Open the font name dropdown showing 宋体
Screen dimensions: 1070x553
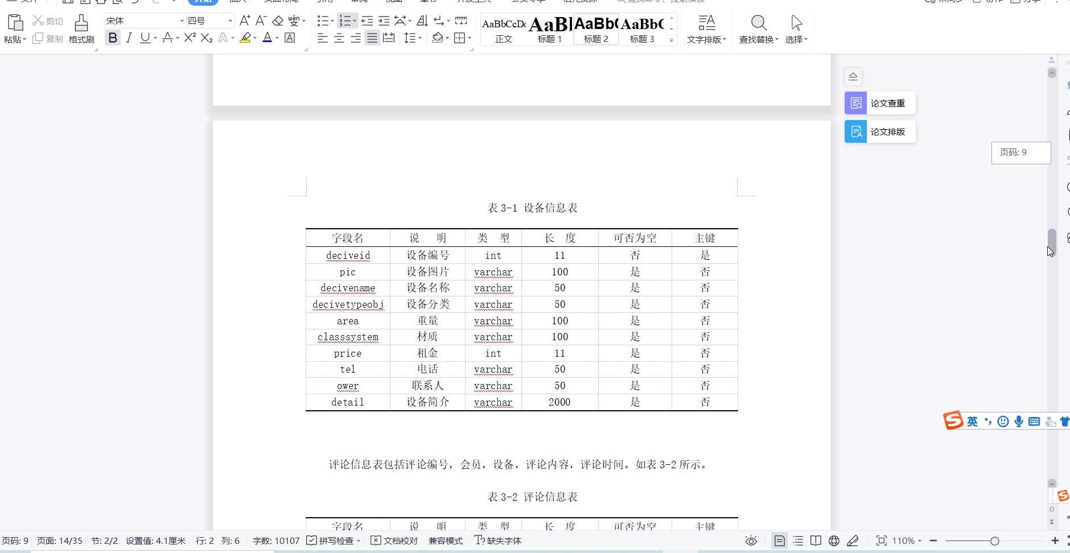pyautogui.click(x=145, y=21)
